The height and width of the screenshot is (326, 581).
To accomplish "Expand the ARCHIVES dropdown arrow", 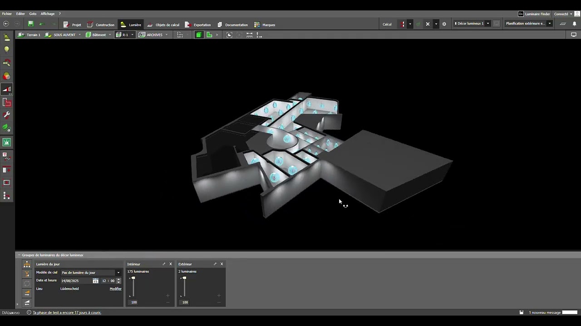I will (167, 35).
